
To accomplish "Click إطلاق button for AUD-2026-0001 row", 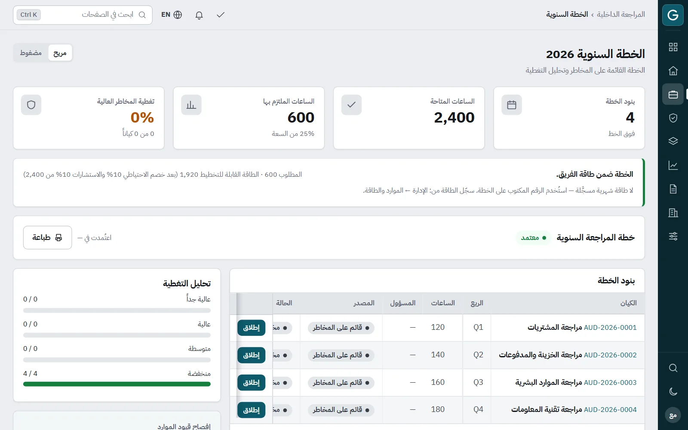I will [x=251, y=328].
